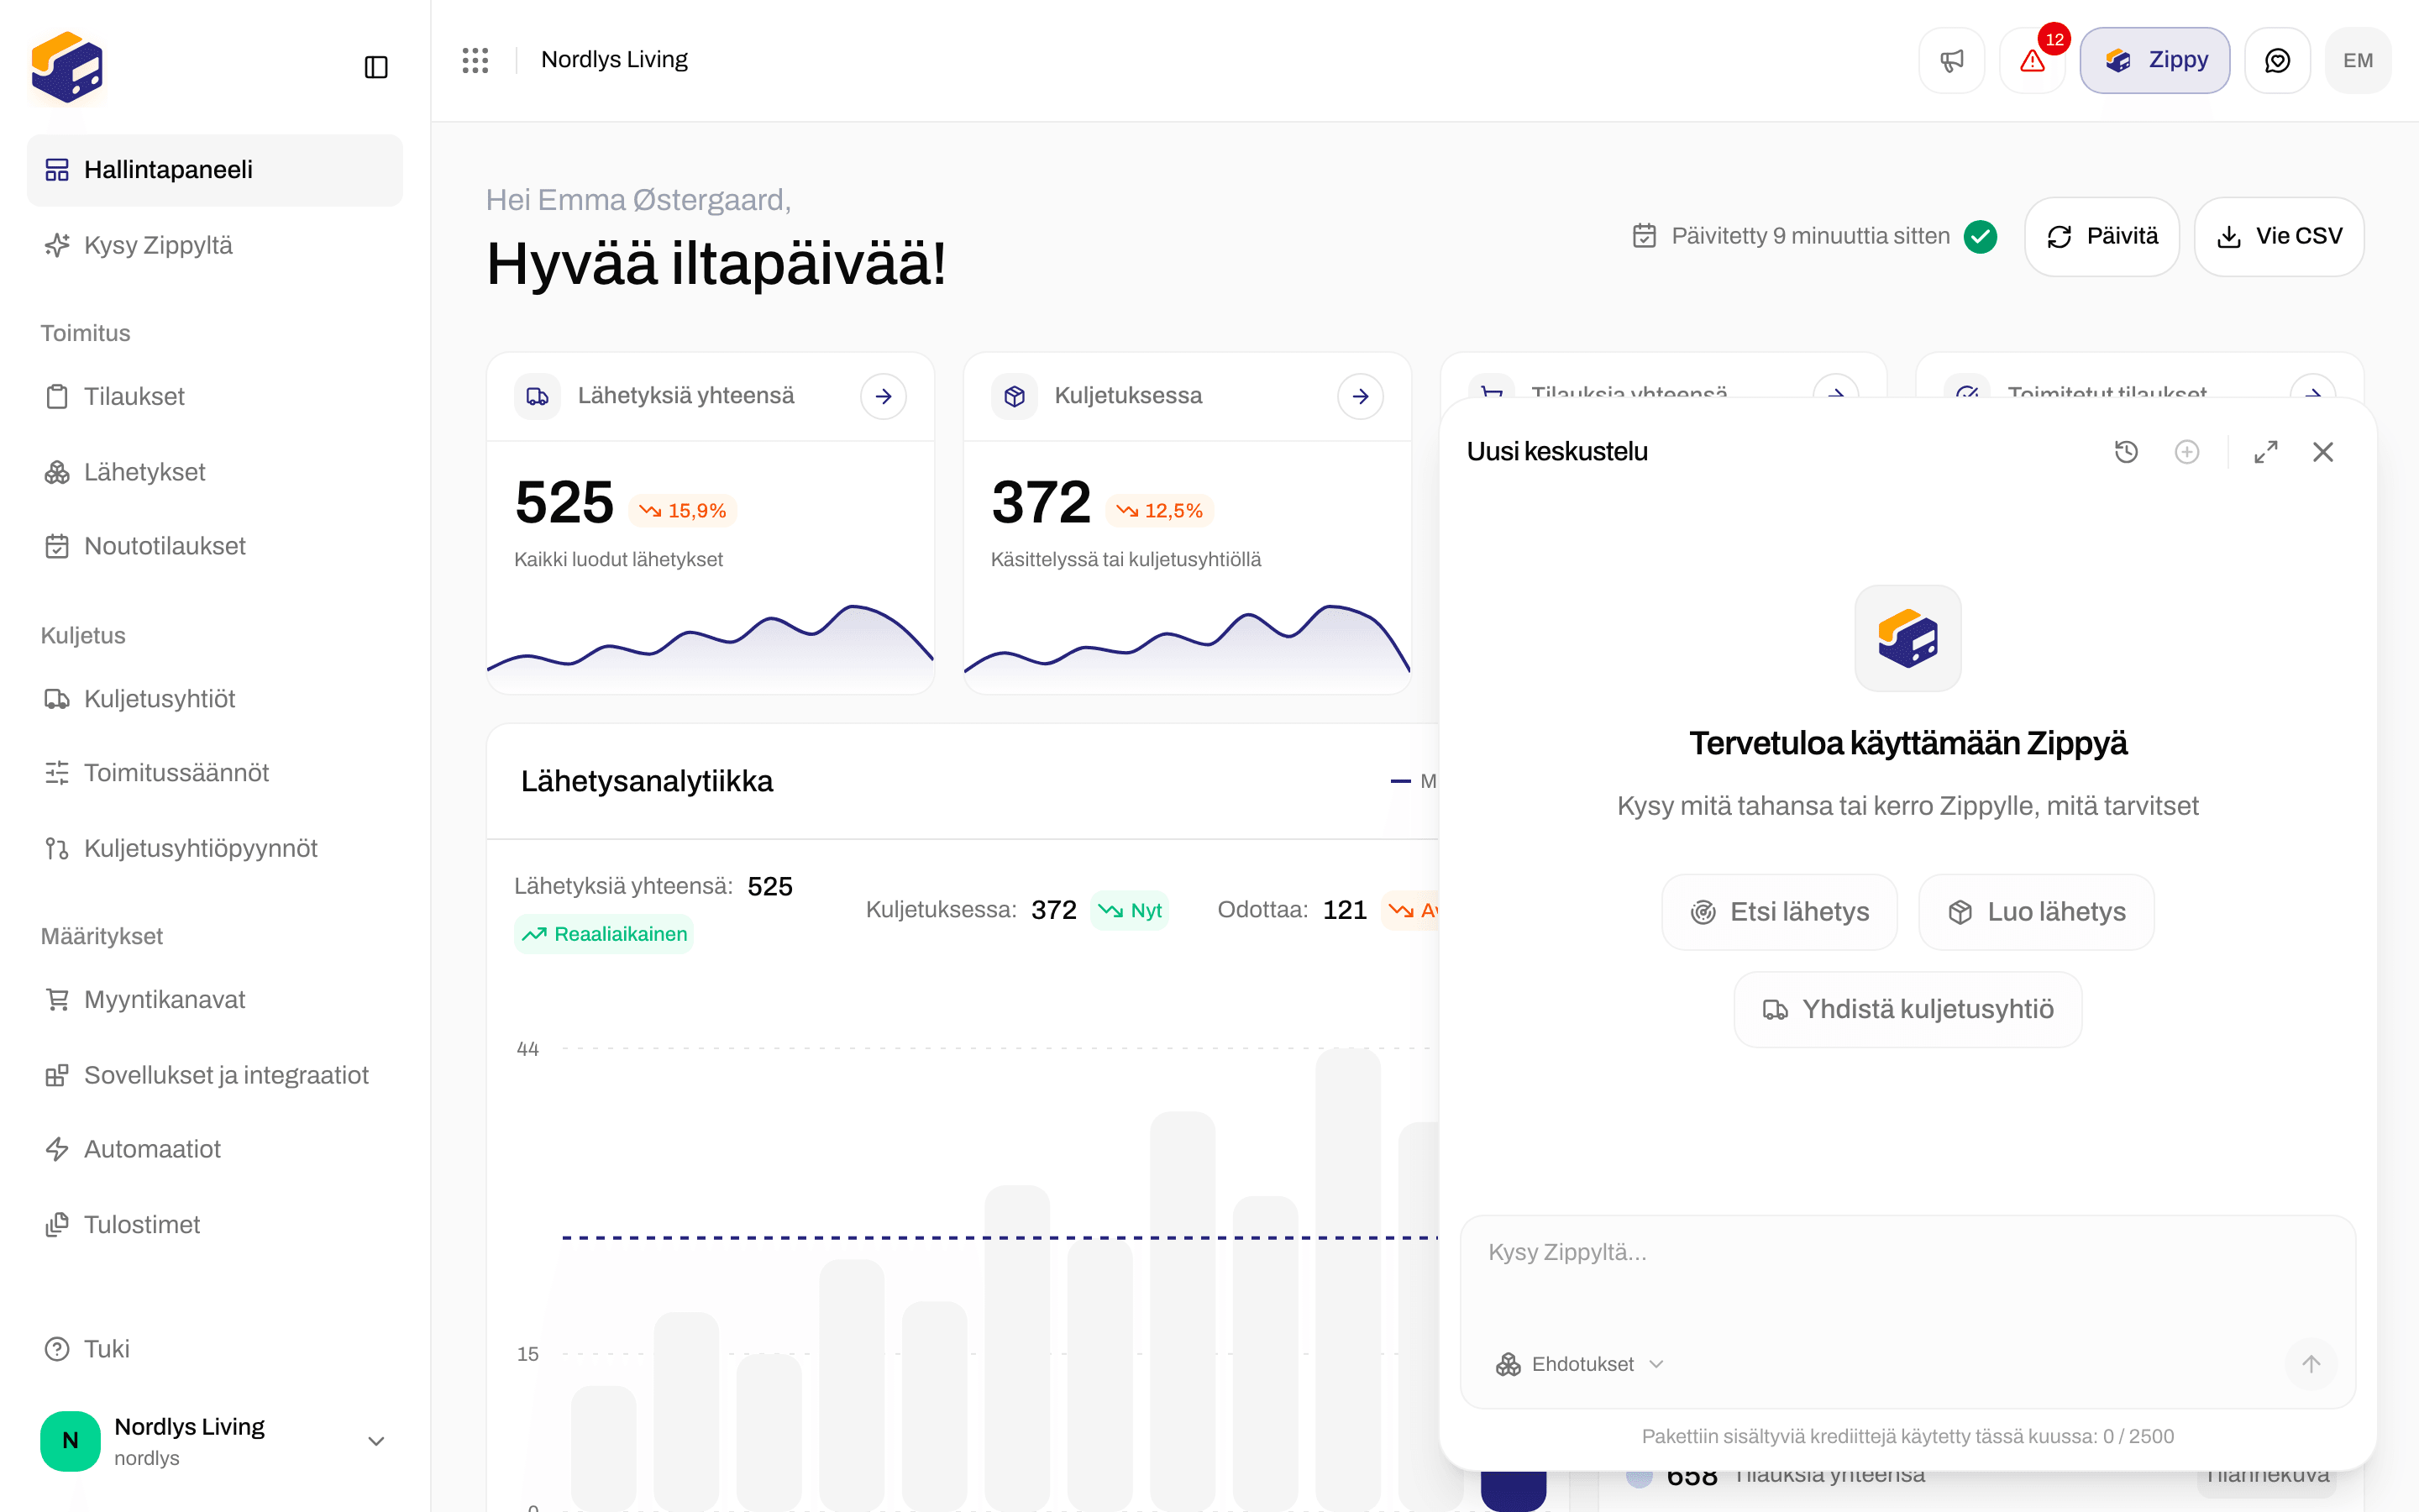Click the Vie CSV export button
The height and width of the screenshot is (1512, 2419).
(x=2279, y=237)
